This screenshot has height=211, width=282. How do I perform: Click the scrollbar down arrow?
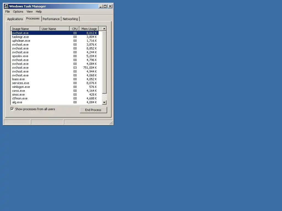(x=104, y=102)
